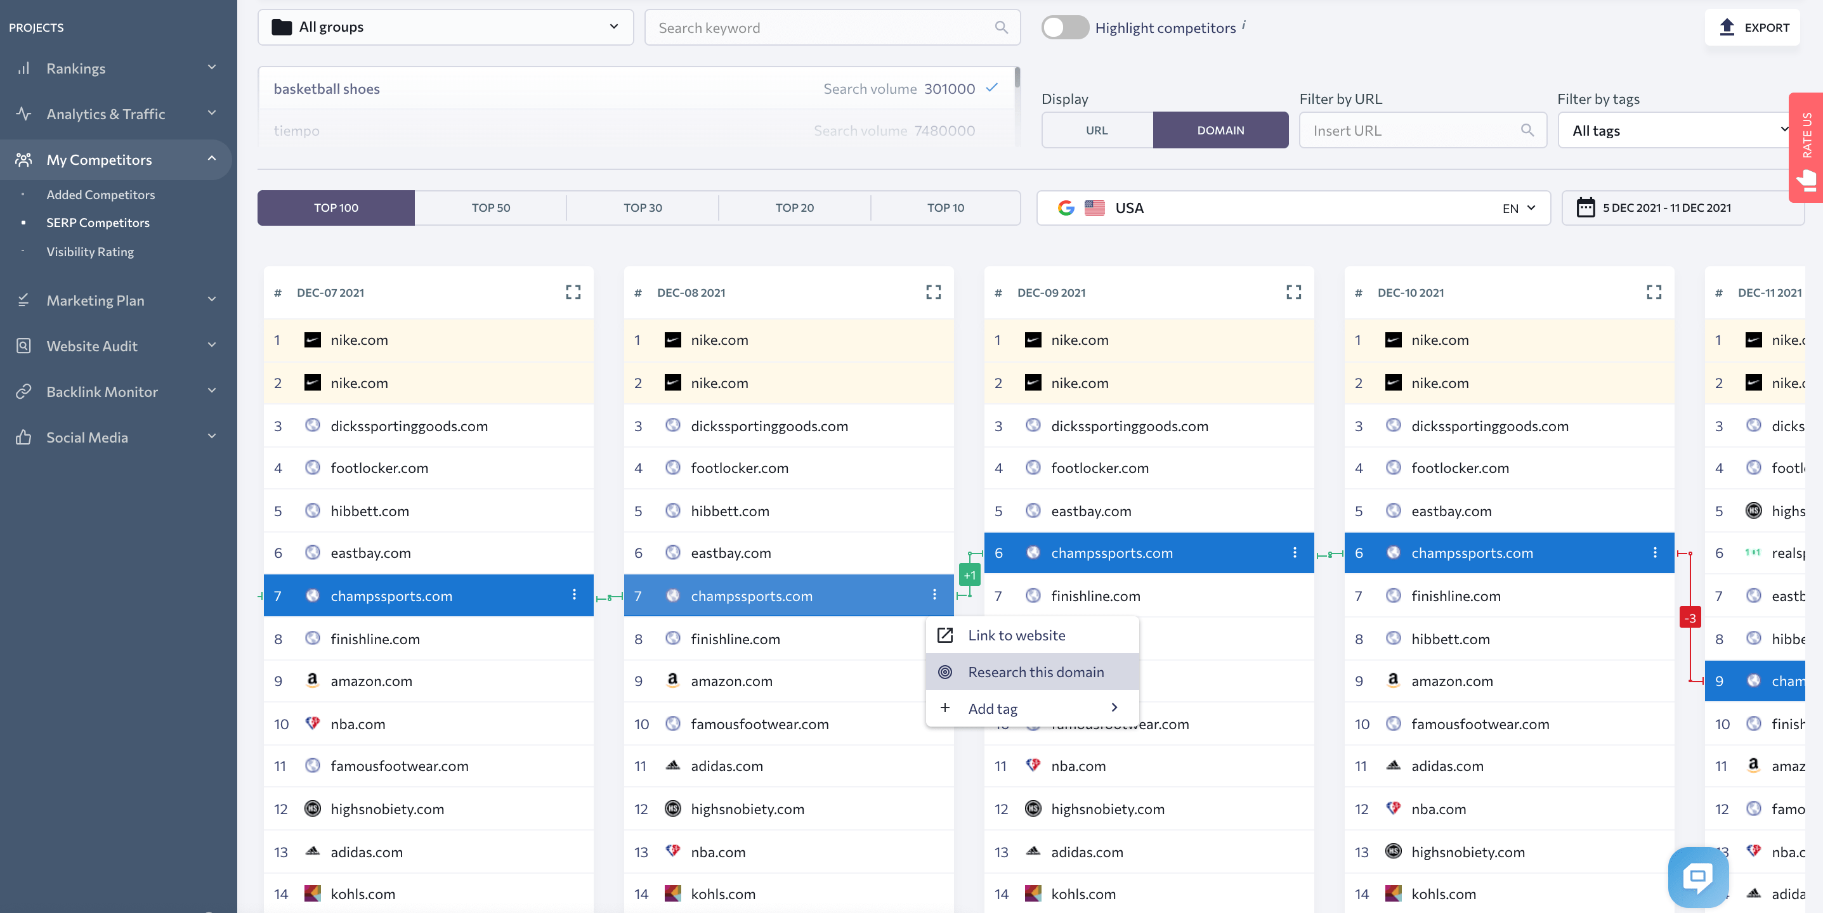Open champssports.com options in DEC-07 column
Screen dimensions: 1823x913
tap(574, 595)
